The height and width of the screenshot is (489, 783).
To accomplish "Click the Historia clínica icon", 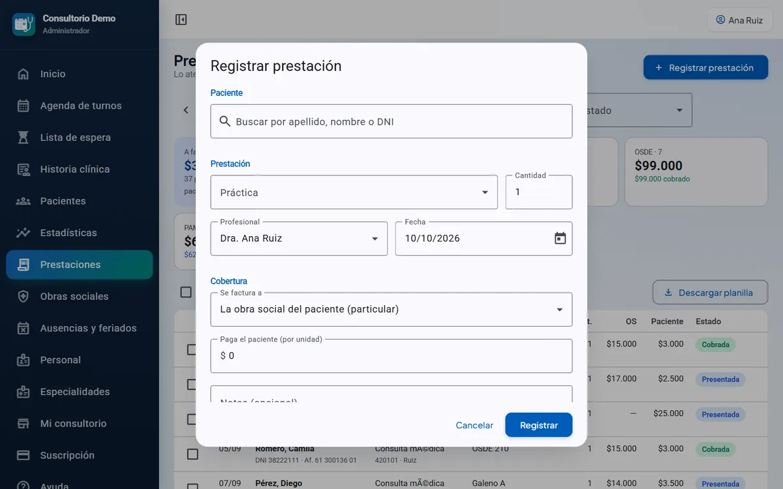I will 23,169.
